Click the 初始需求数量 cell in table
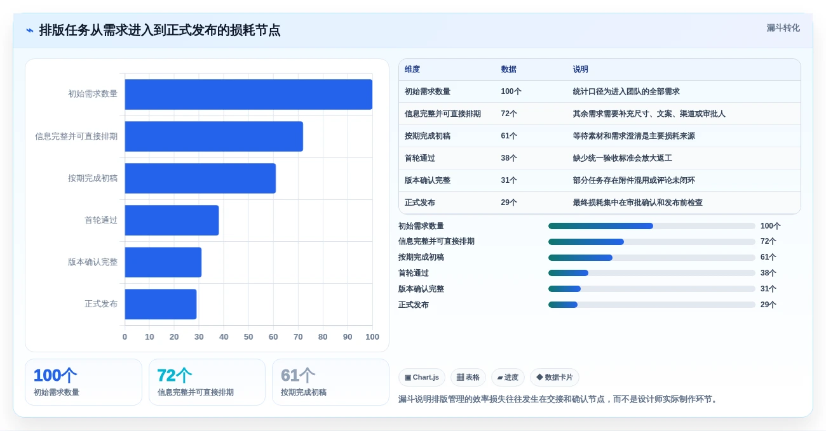Image resolution: width=826 pixels, height=431 pixels. pos(428,91)
